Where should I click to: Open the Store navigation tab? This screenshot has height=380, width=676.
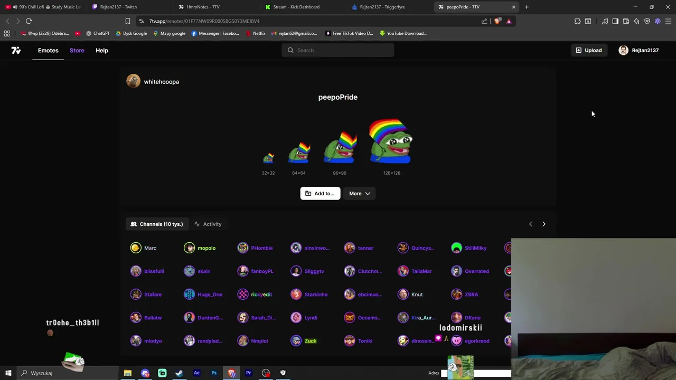[x=77, y=50]
